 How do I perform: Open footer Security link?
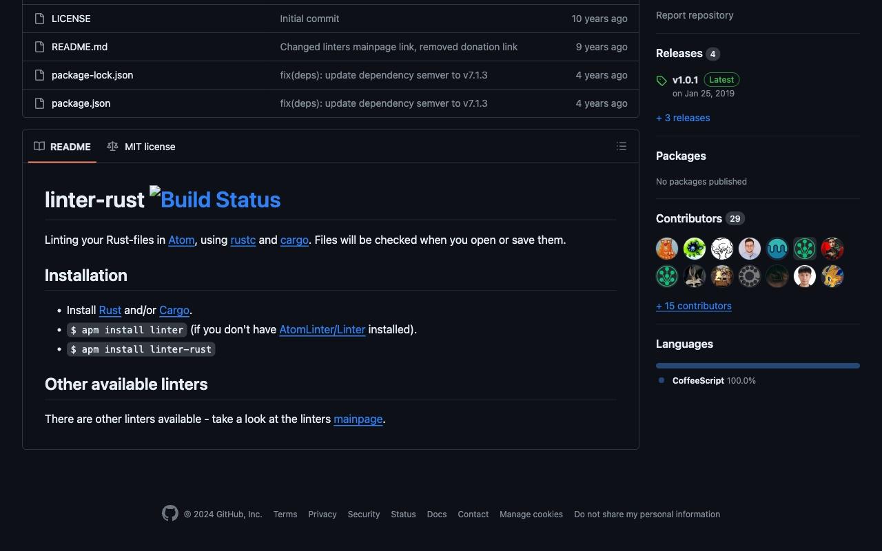pyautogui.click(x=364, y=514)
